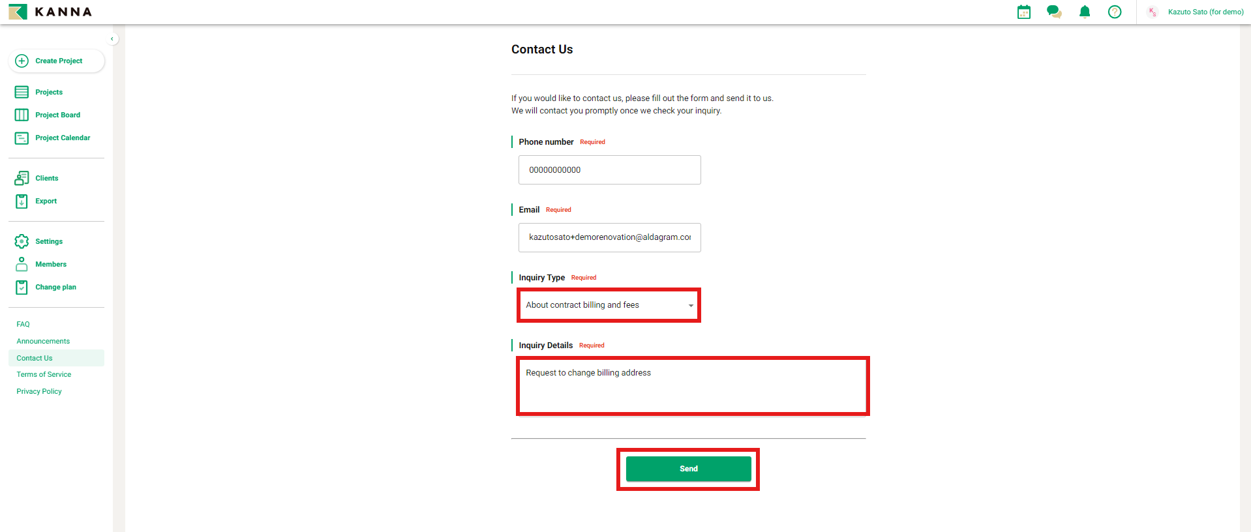Screen dimensions: 1251x532
Task: Click into the Phone number field
Action: pyautogui.click(x=609, y=170)
